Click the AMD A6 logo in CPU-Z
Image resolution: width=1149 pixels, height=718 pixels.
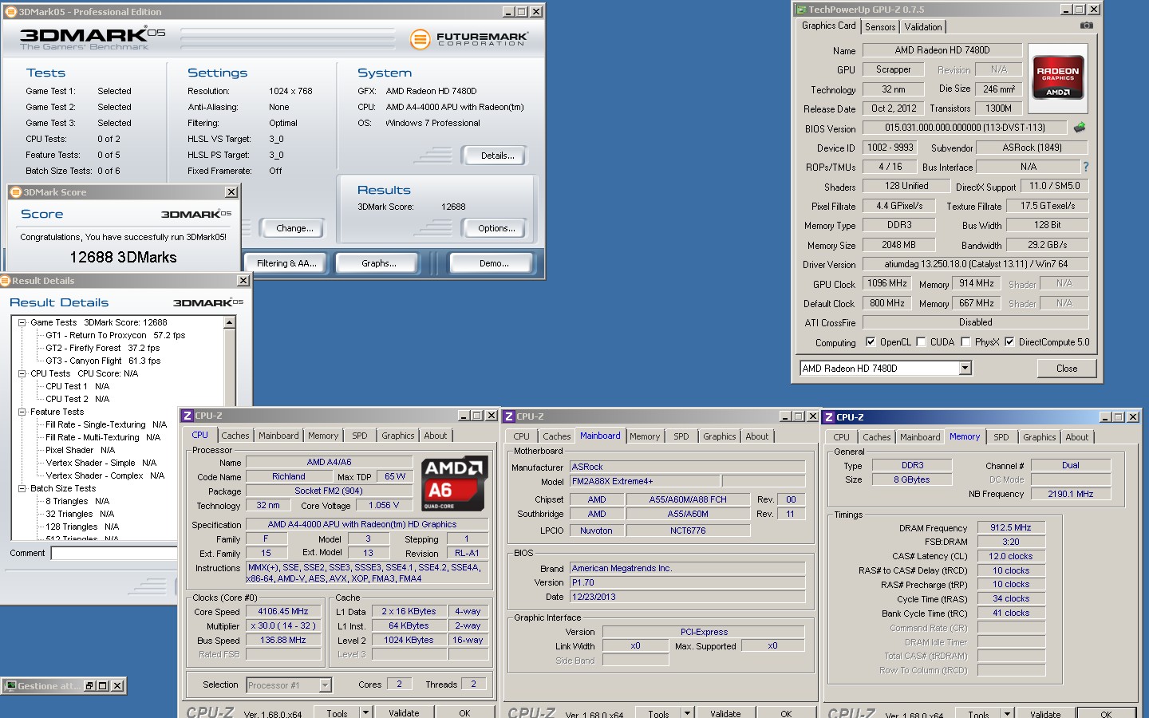click(x=453, y=483)
